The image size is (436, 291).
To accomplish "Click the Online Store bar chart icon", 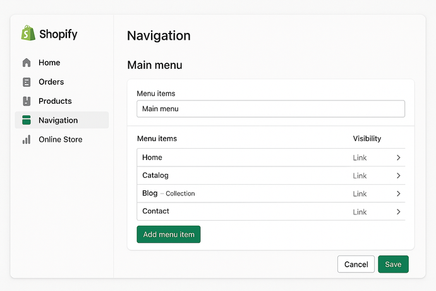I will tap(26, 140).
